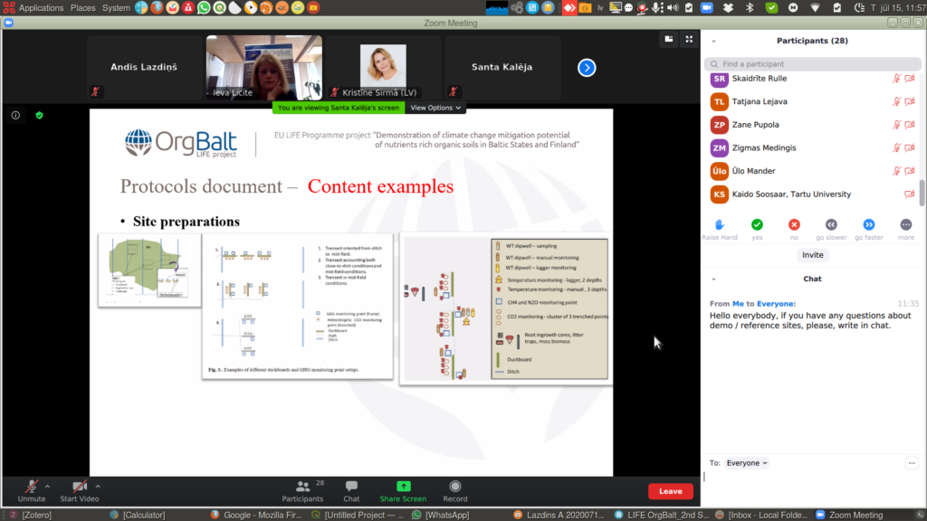Click the go slower icon
The image size is (927, 521).
[x=831, y=224]
